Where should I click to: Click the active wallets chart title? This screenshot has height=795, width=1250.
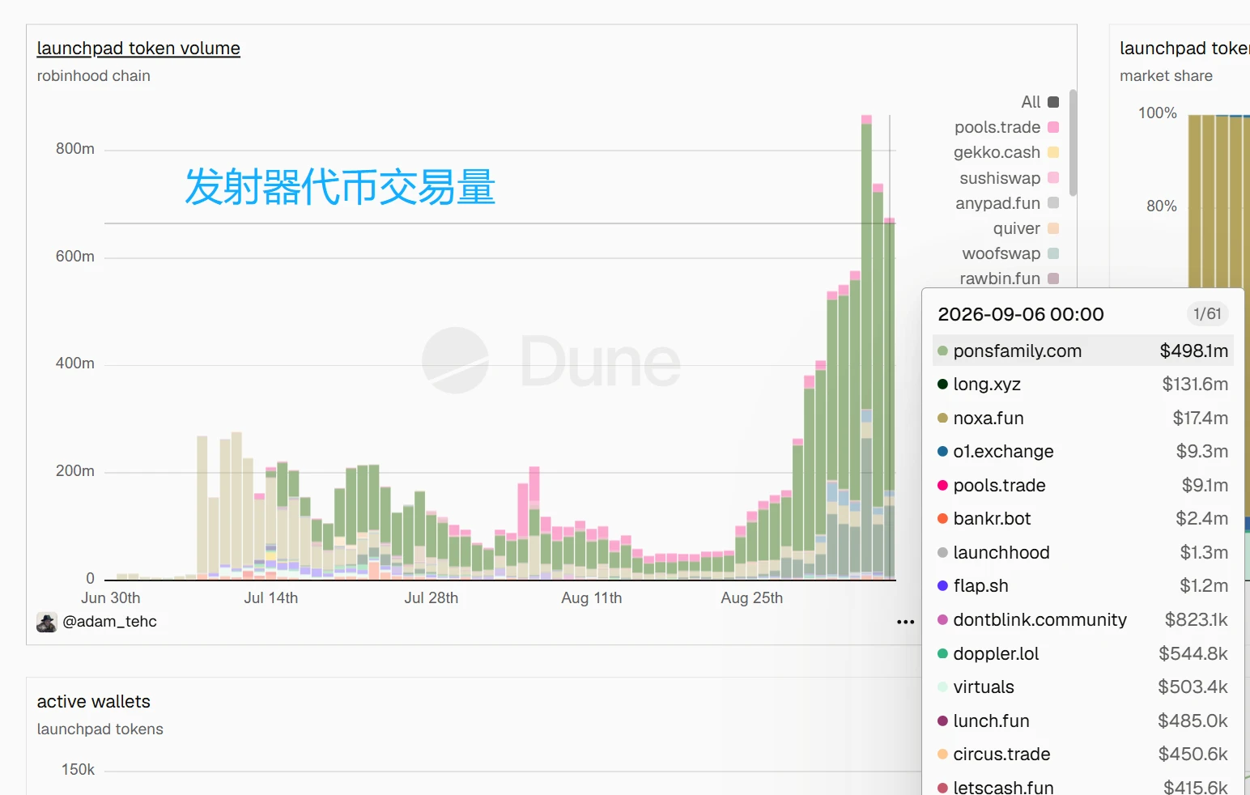tap(94, 702)
